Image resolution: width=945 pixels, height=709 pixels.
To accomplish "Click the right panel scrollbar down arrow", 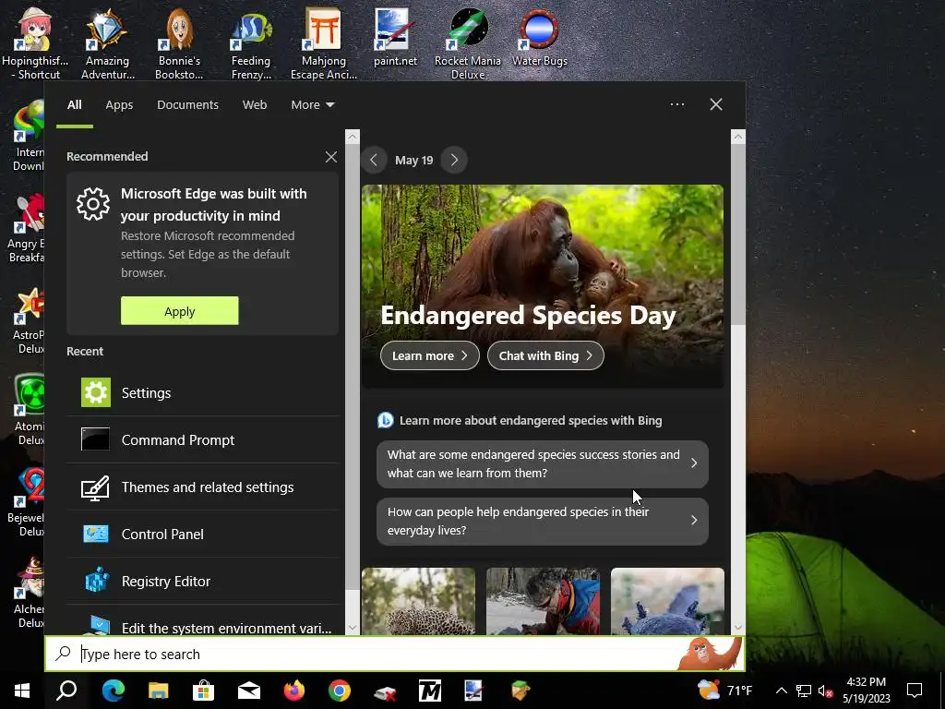I will [x=737, y=628].
